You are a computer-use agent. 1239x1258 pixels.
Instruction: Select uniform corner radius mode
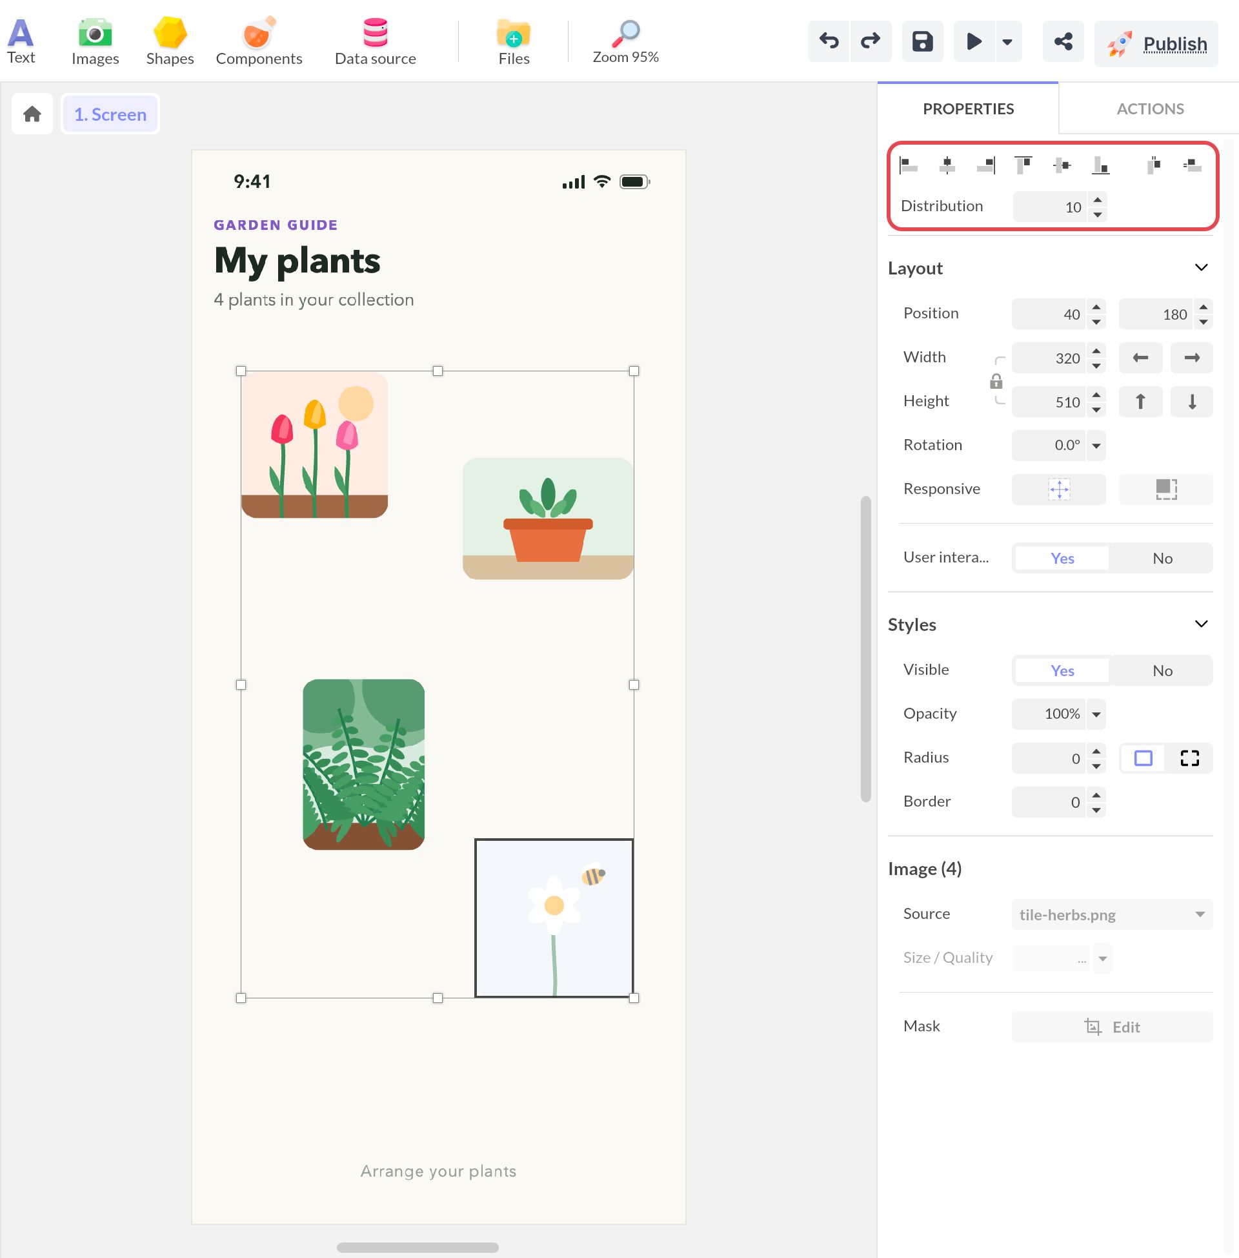(1143, 758)
